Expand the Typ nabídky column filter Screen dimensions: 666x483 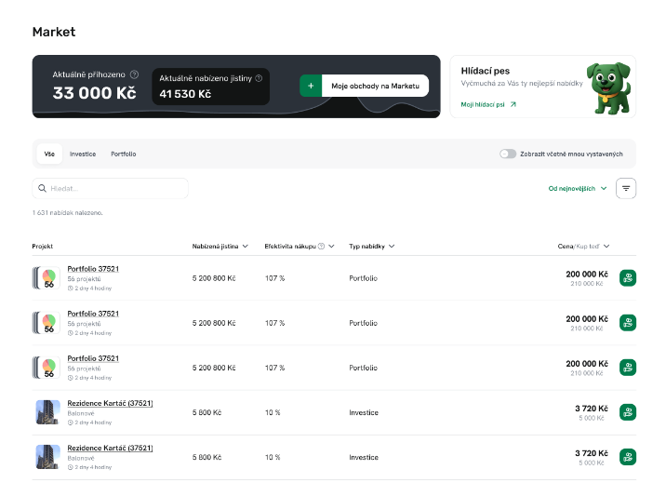(x=371, y=247)
